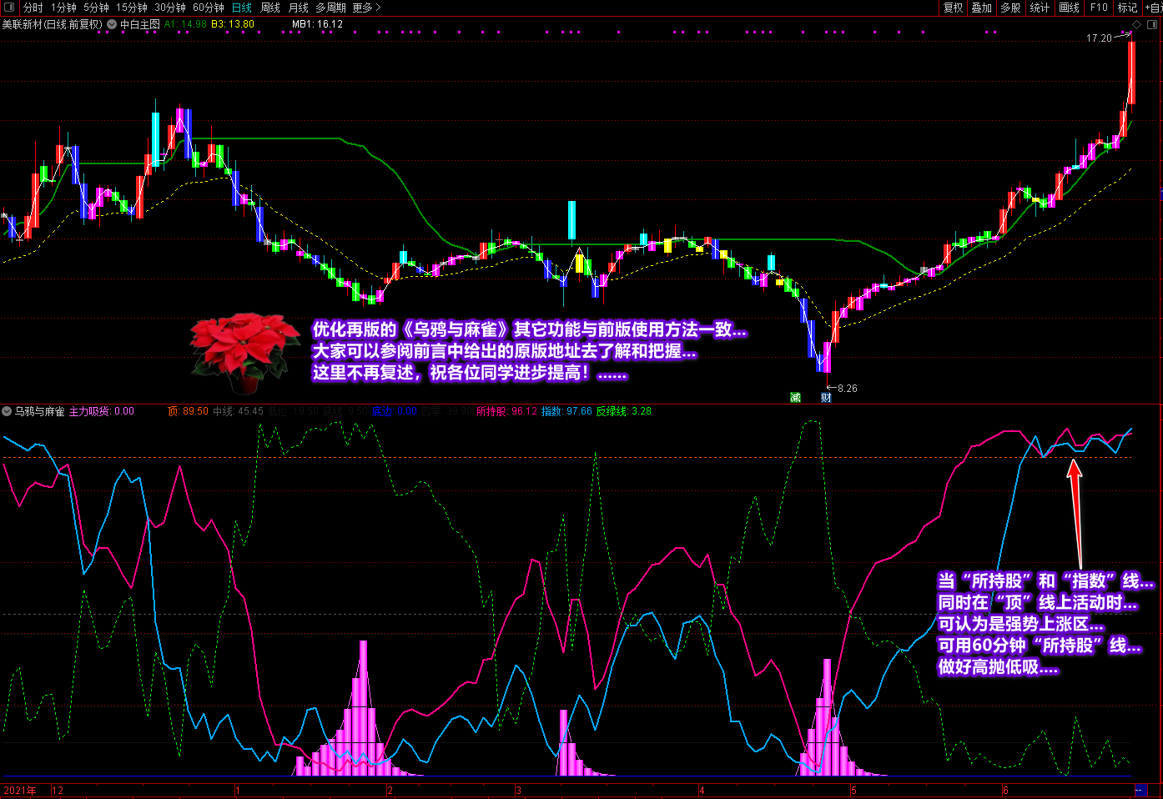Click the diamond marker icon at top right
The width and height of the screenshot is (1163, 799).
tap(1136, 25)
